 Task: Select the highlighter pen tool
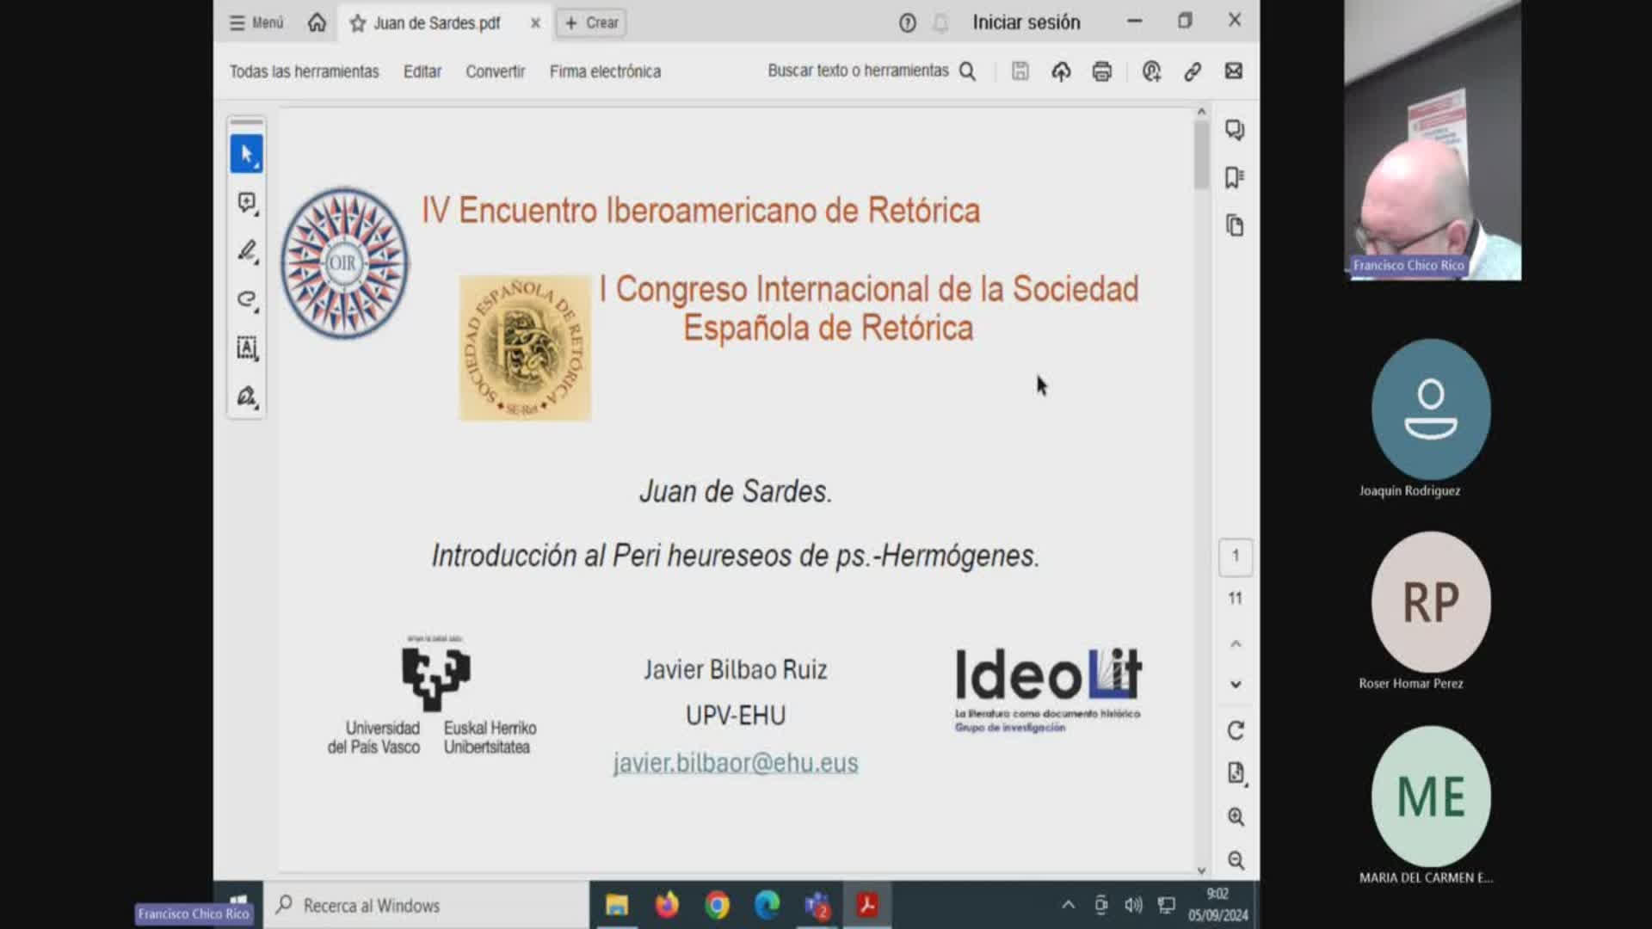246,251
